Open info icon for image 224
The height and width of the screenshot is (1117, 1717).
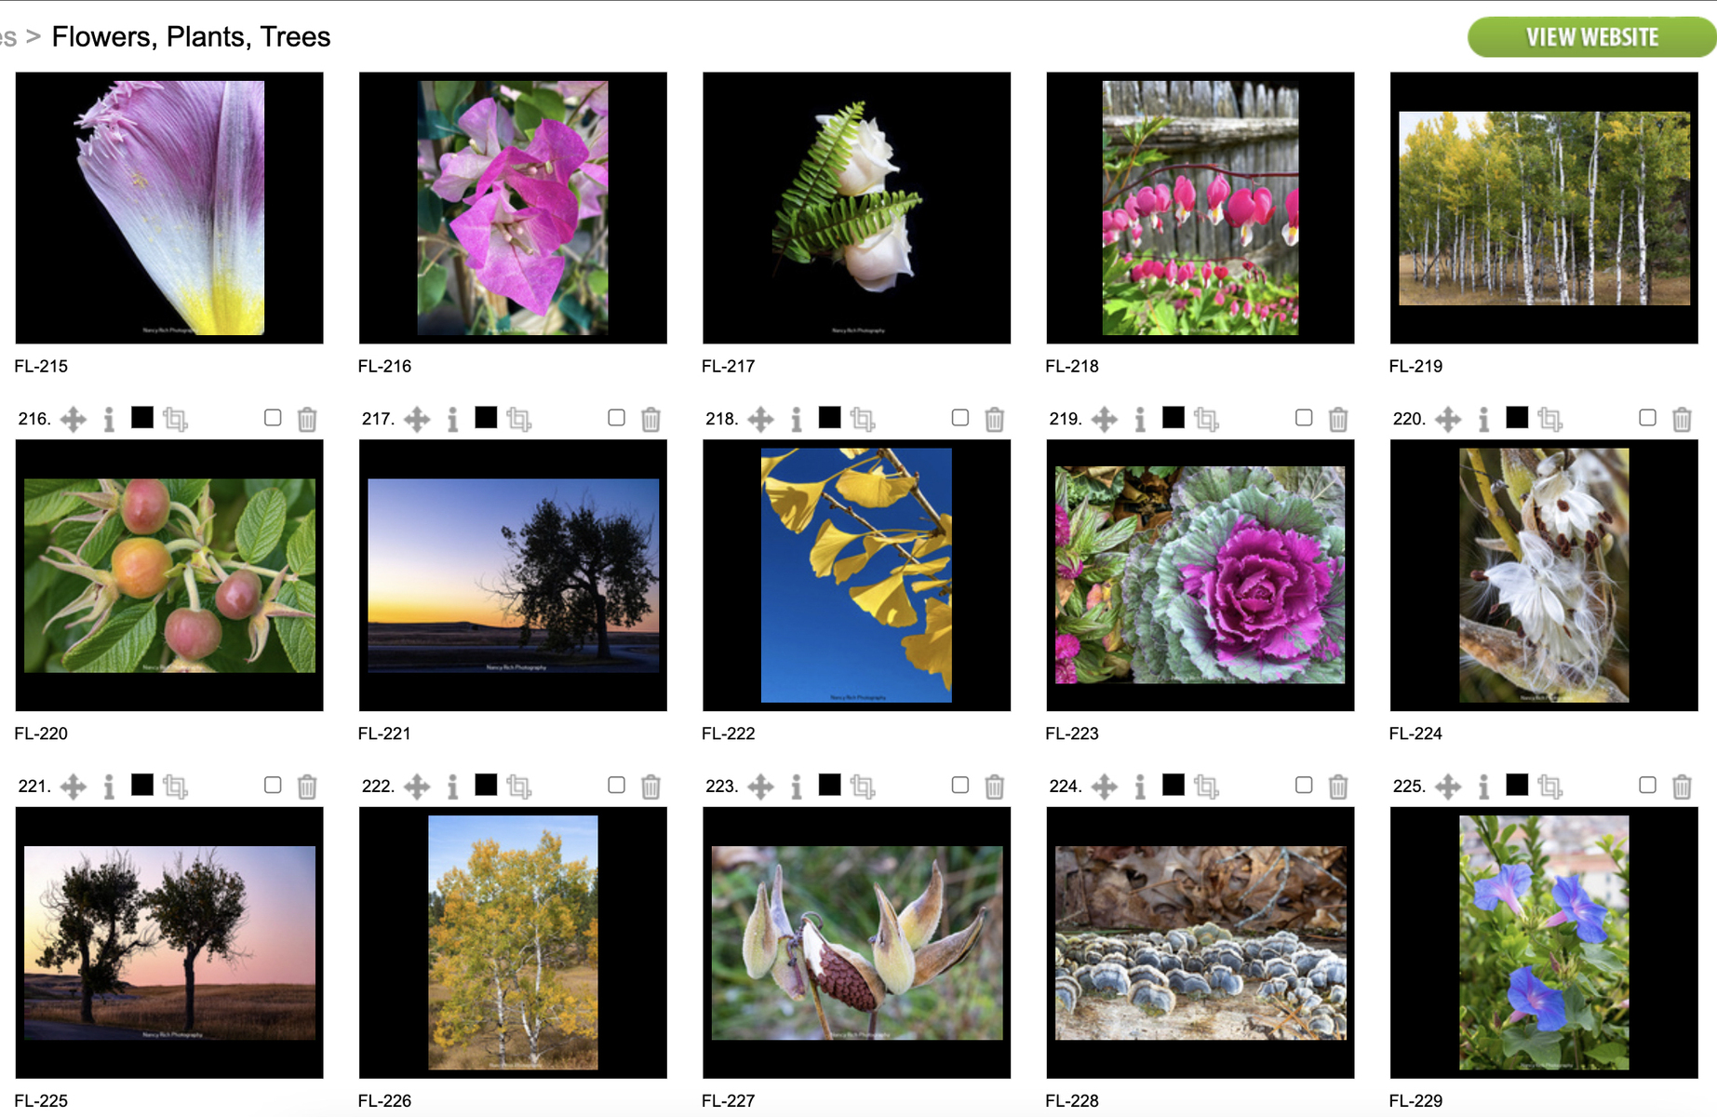tap(1140, 787)
